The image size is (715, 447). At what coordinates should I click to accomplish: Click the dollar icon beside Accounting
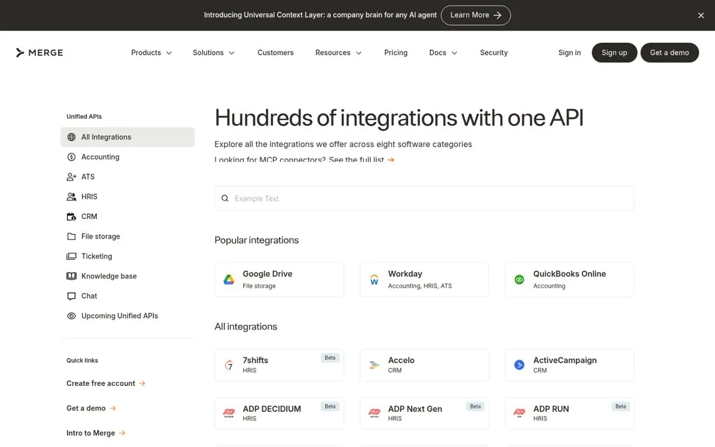(71, 157)
